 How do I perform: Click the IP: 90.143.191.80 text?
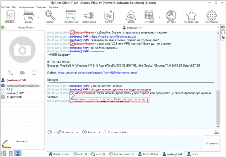[59, 62]
